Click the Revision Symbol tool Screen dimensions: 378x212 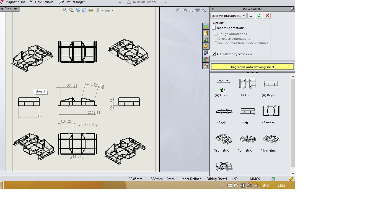141,2
